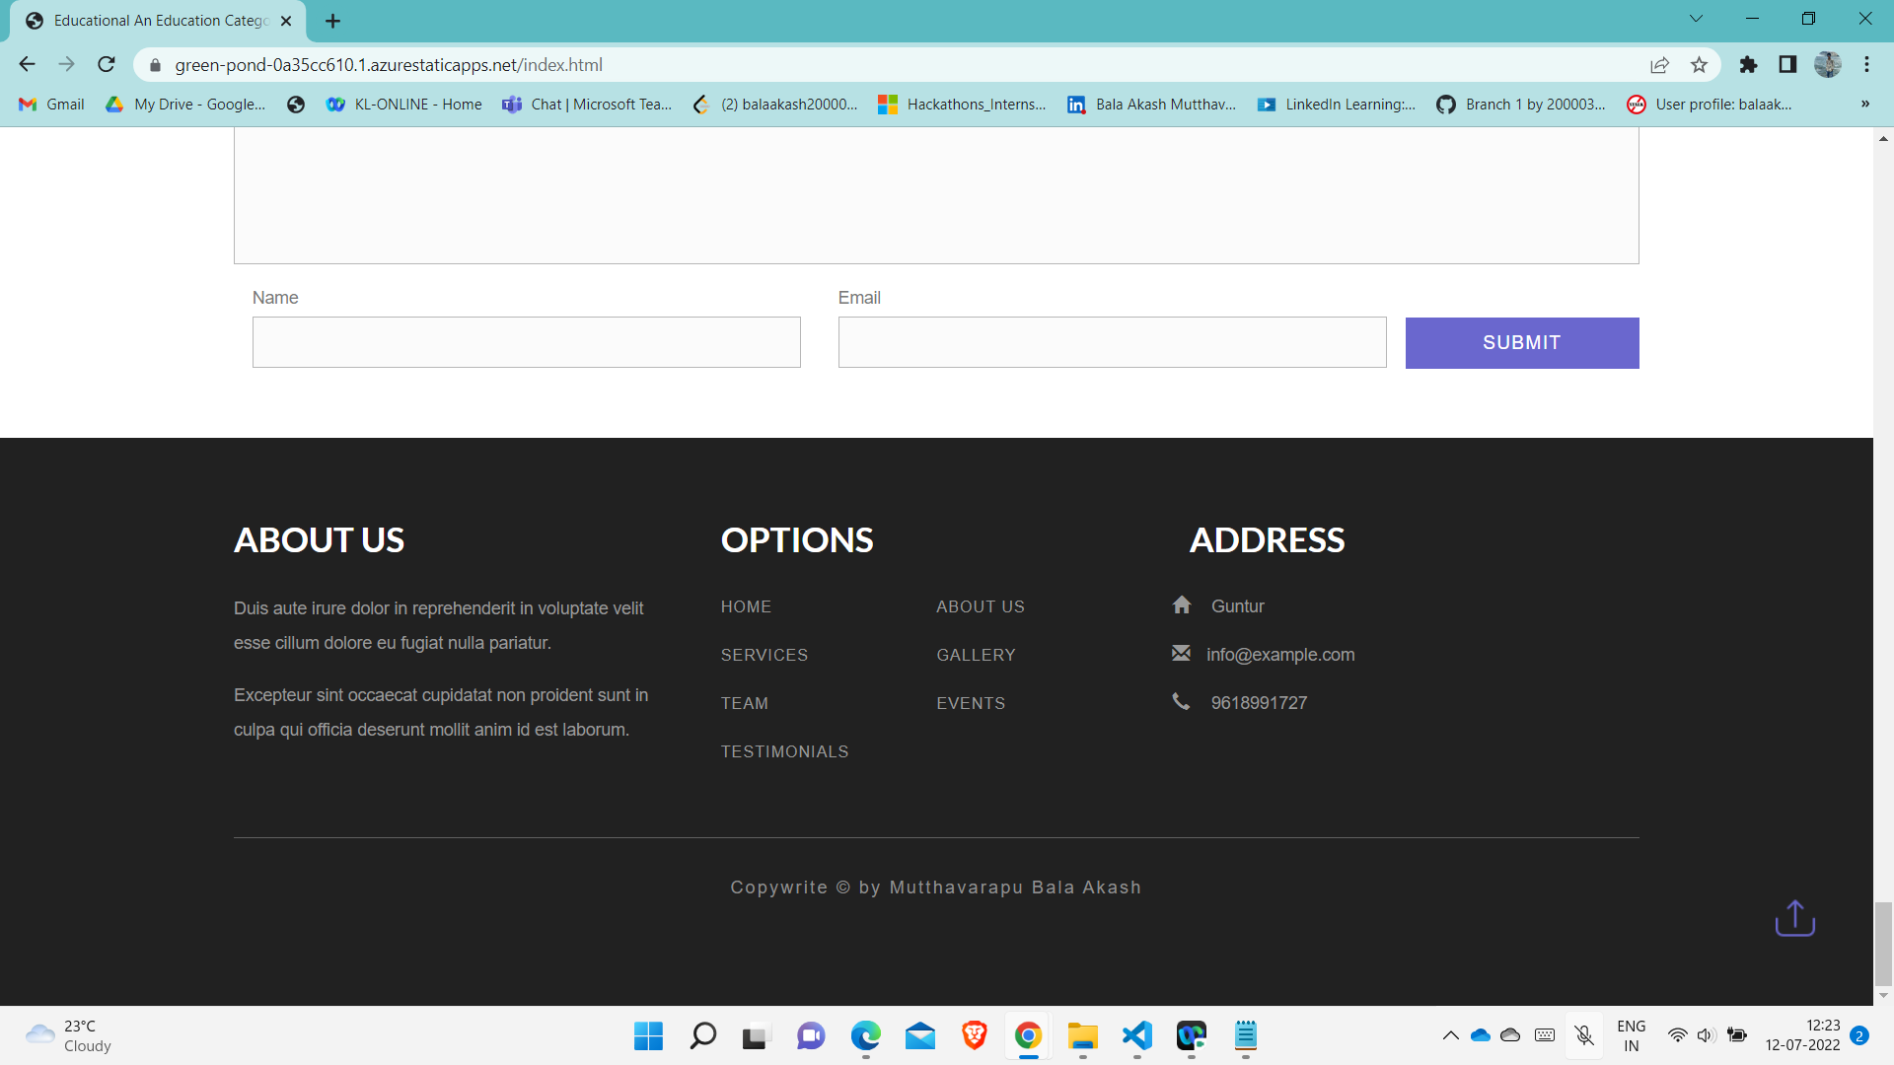Open a new tab with plus button
Viewport: 1894px width, 1065px height.
click(x=332, y=21)
